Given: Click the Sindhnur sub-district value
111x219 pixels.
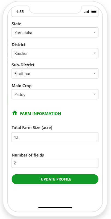Looking at the screenshot, I should point(22,74).
